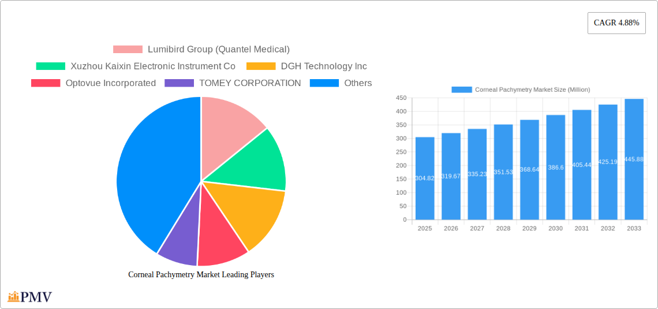Click the 2032 bar showing 425.19
This screenshot has width=658, height=309.
point(608,162)
